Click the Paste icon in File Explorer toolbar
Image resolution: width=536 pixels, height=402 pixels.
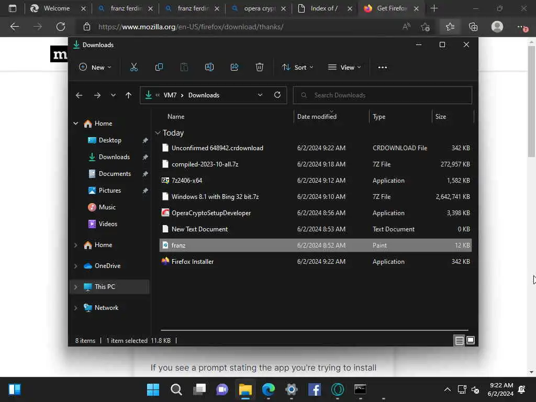184,68
